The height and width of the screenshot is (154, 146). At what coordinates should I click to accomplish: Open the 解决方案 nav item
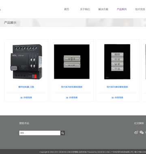pos(103,9)
